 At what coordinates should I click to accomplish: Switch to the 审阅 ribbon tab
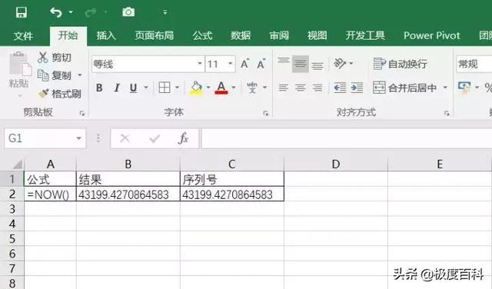[x=279, y=35]
